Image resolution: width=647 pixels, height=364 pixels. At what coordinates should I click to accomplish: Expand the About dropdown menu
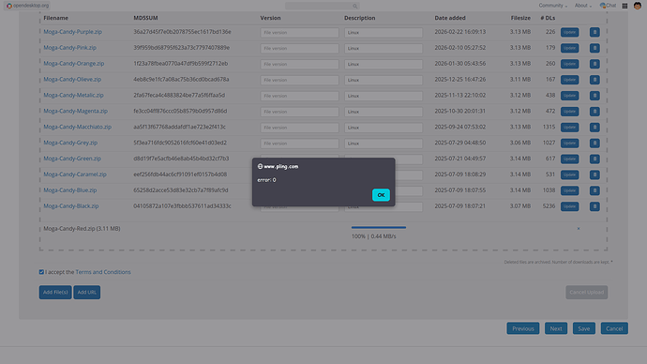(583, 6)
